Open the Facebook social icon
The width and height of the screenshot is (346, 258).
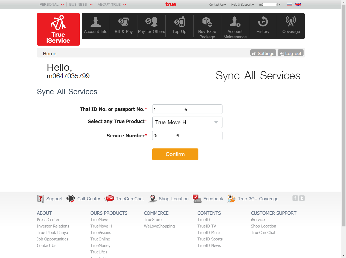tap(295, 198)
